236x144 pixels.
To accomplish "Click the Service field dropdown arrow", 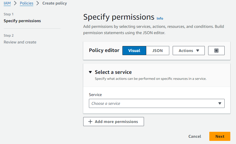I will pyautogui.click(x=220, y=103).
